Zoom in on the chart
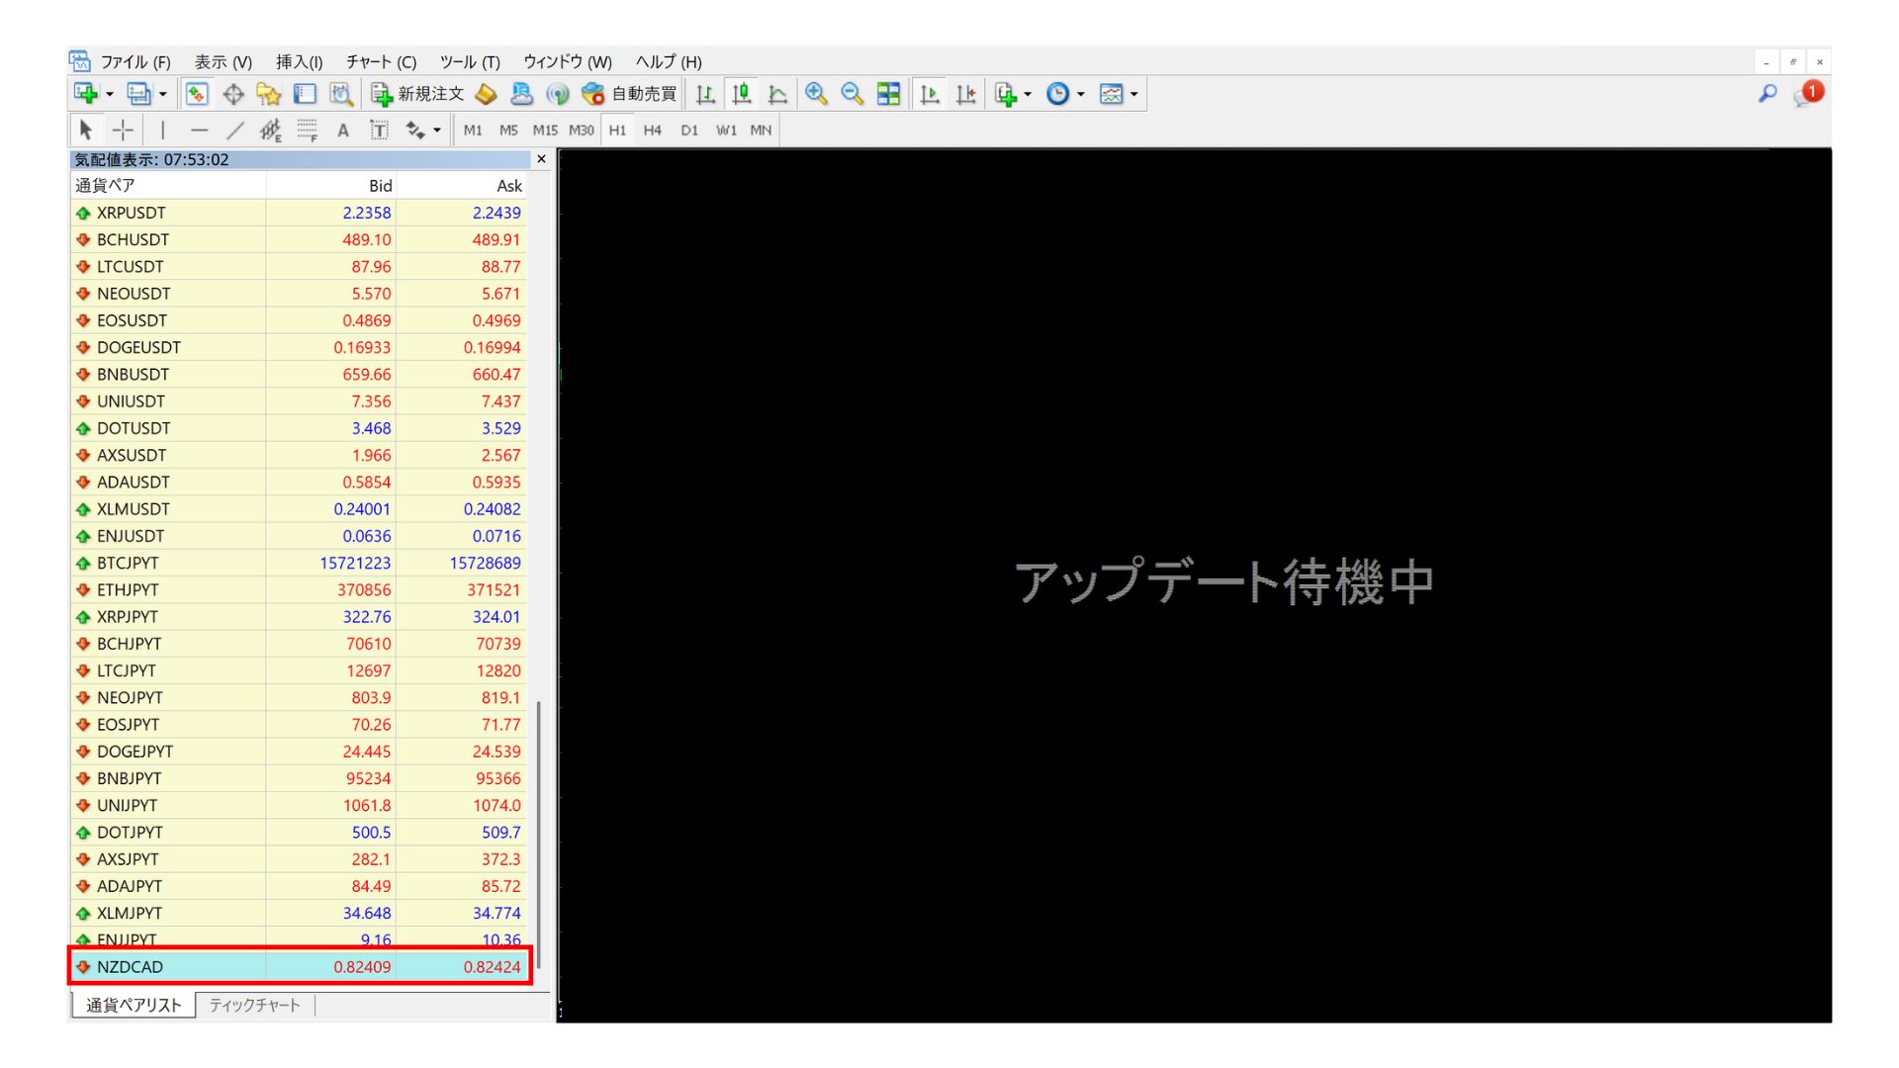The height and width of the screenshot is (1068, 1899). [x=816, y=94]
